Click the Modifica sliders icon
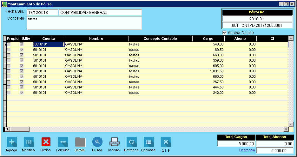Image resolution: width=297 pixels, height=157 pixels. [x=29, y=142]
